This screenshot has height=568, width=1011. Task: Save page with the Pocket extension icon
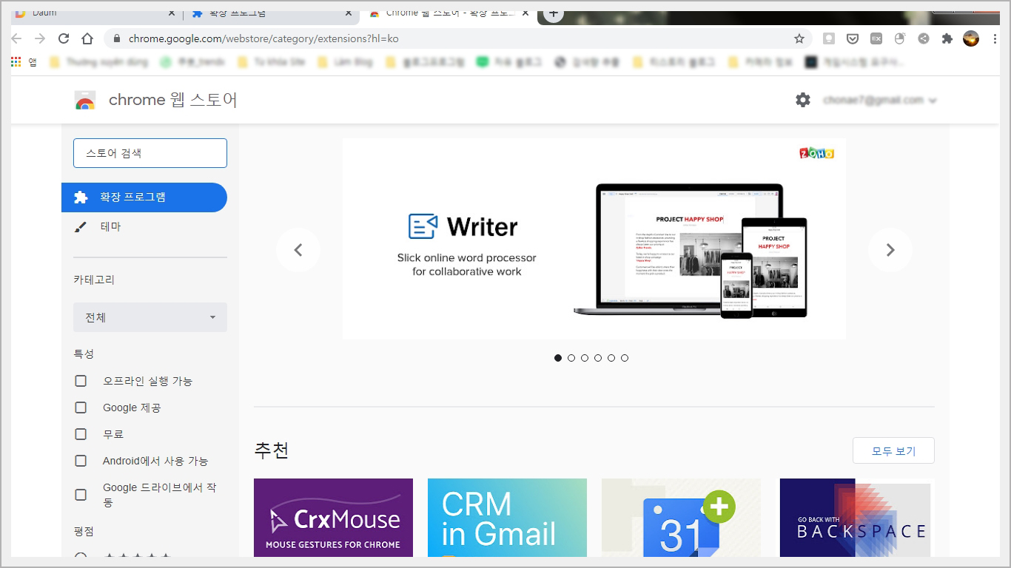[x=853, y=38]
